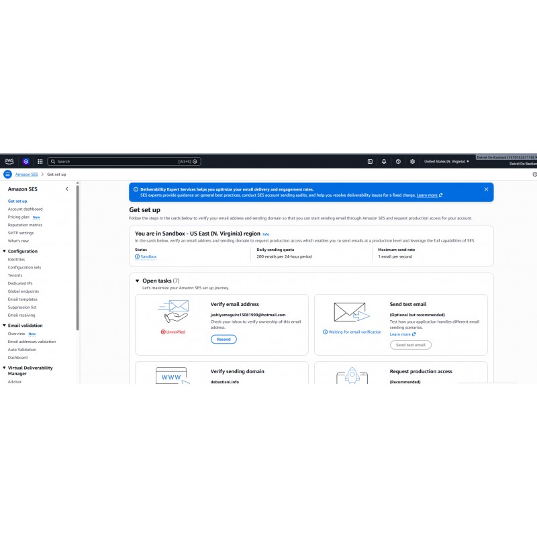537x537 pixels.
Task: Click the Send test email button
Action: pyautogui.click(x=411, y=345)
